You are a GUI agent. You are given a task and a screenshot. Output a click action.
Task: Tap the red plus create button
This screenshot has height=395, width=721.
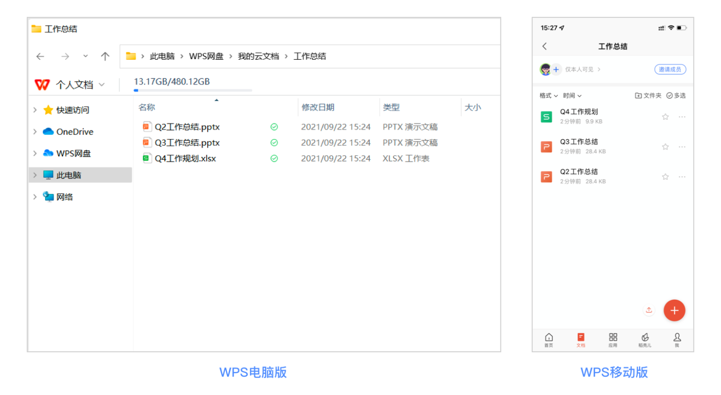tap(674, 310)
